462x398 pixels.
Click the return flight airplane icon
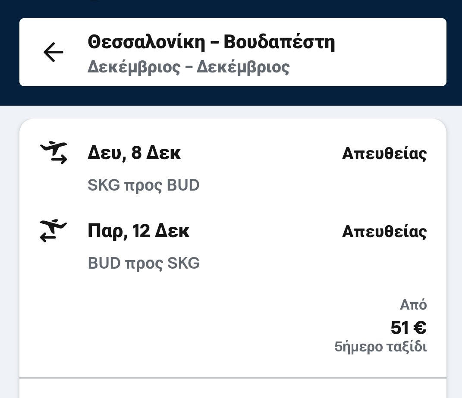53,231
